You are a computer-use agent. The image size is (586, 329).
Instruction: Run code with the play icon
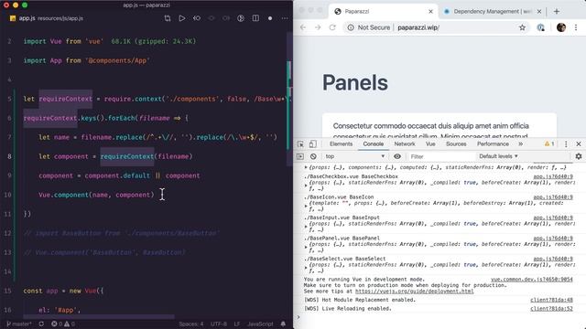pos(182,18)
